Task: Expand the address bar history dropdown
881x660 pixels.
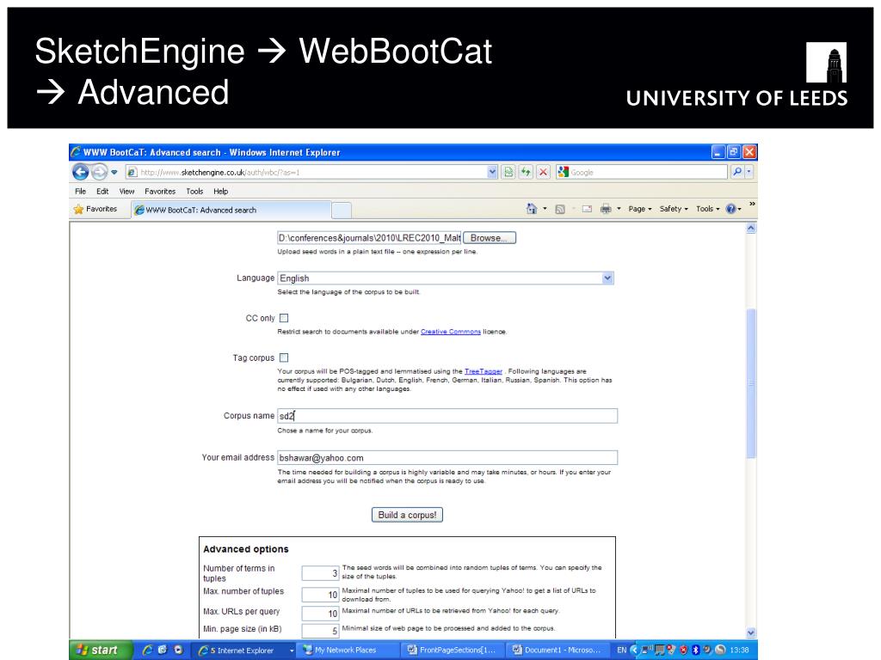Action: 492,172
